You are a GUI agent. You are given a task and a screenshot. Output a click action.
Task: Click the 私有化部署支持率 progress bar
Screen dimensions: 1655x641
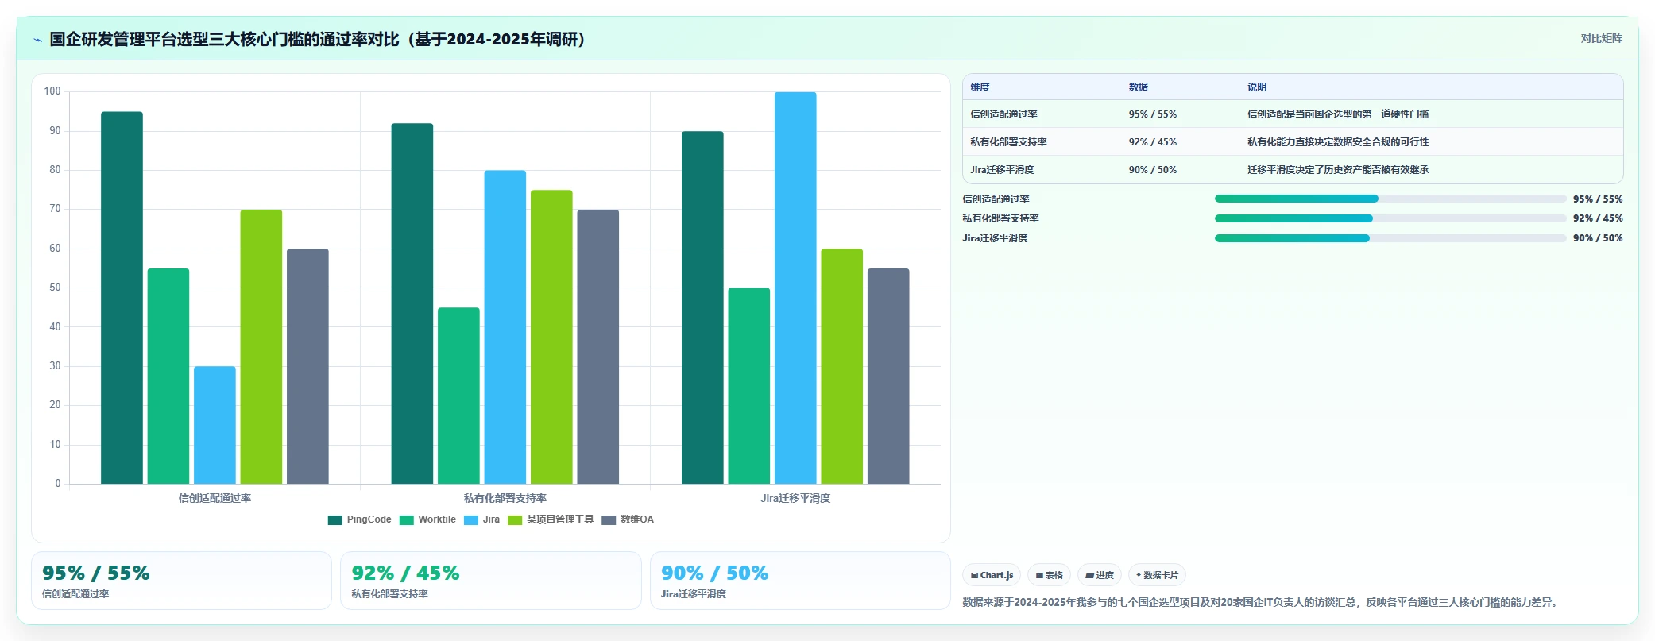(1390, 218)
